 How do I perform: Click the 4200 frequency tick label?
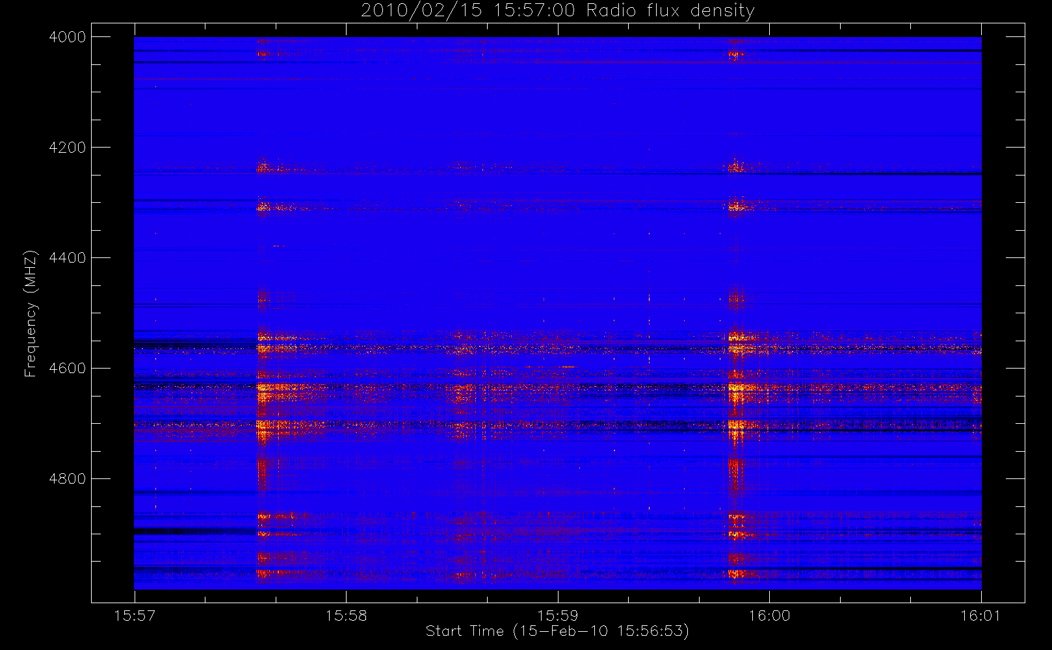[x=68, y=148]
